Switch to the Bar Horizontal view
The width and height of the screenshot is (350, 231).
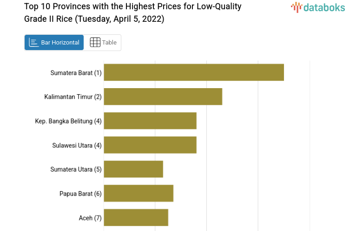tap(54, 43)
